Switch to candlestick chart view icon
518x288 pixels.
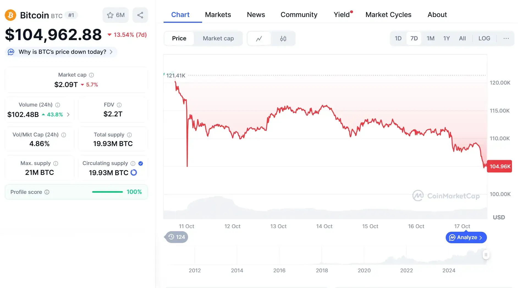(283, 39)
